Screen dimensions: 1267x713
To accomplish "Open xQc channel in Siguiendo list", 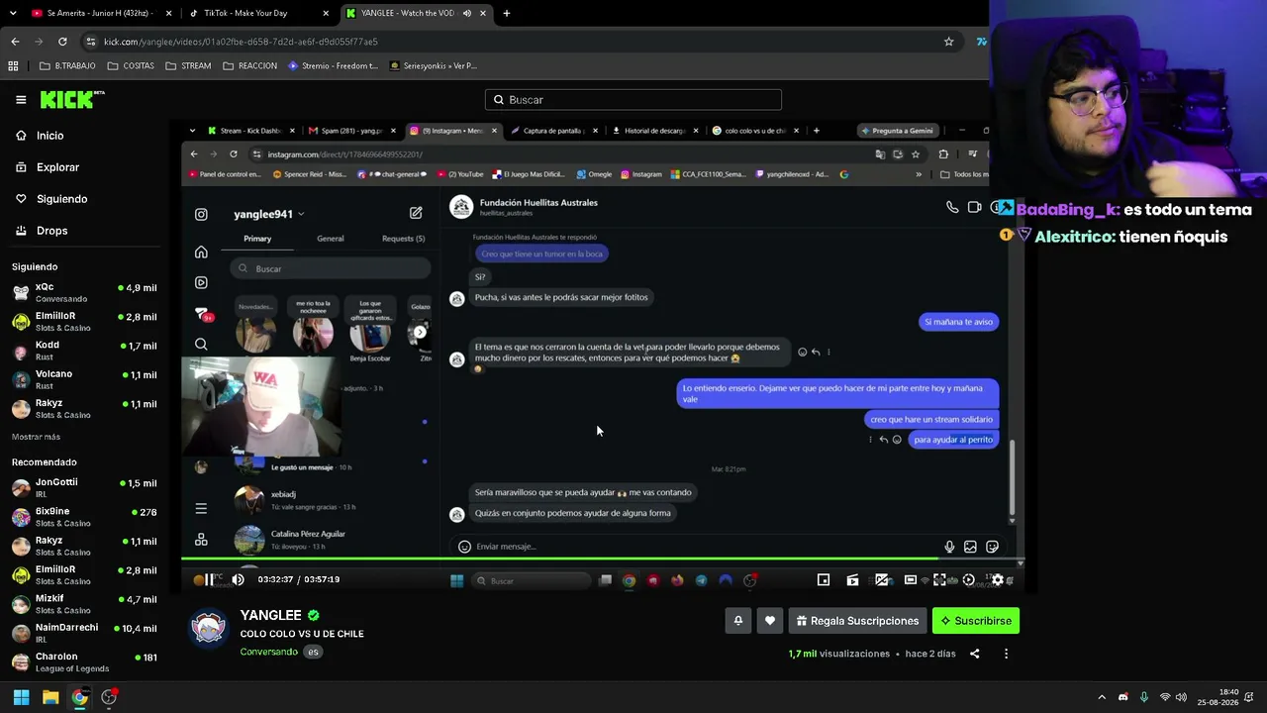I will pos(84,292).
